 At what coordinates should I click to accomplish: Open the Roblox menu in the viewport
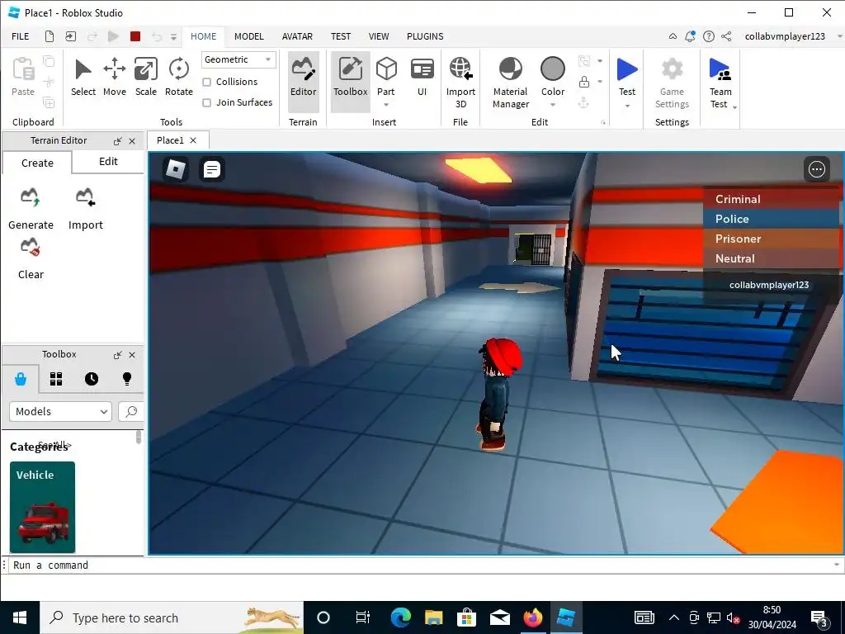click(176, 169)
